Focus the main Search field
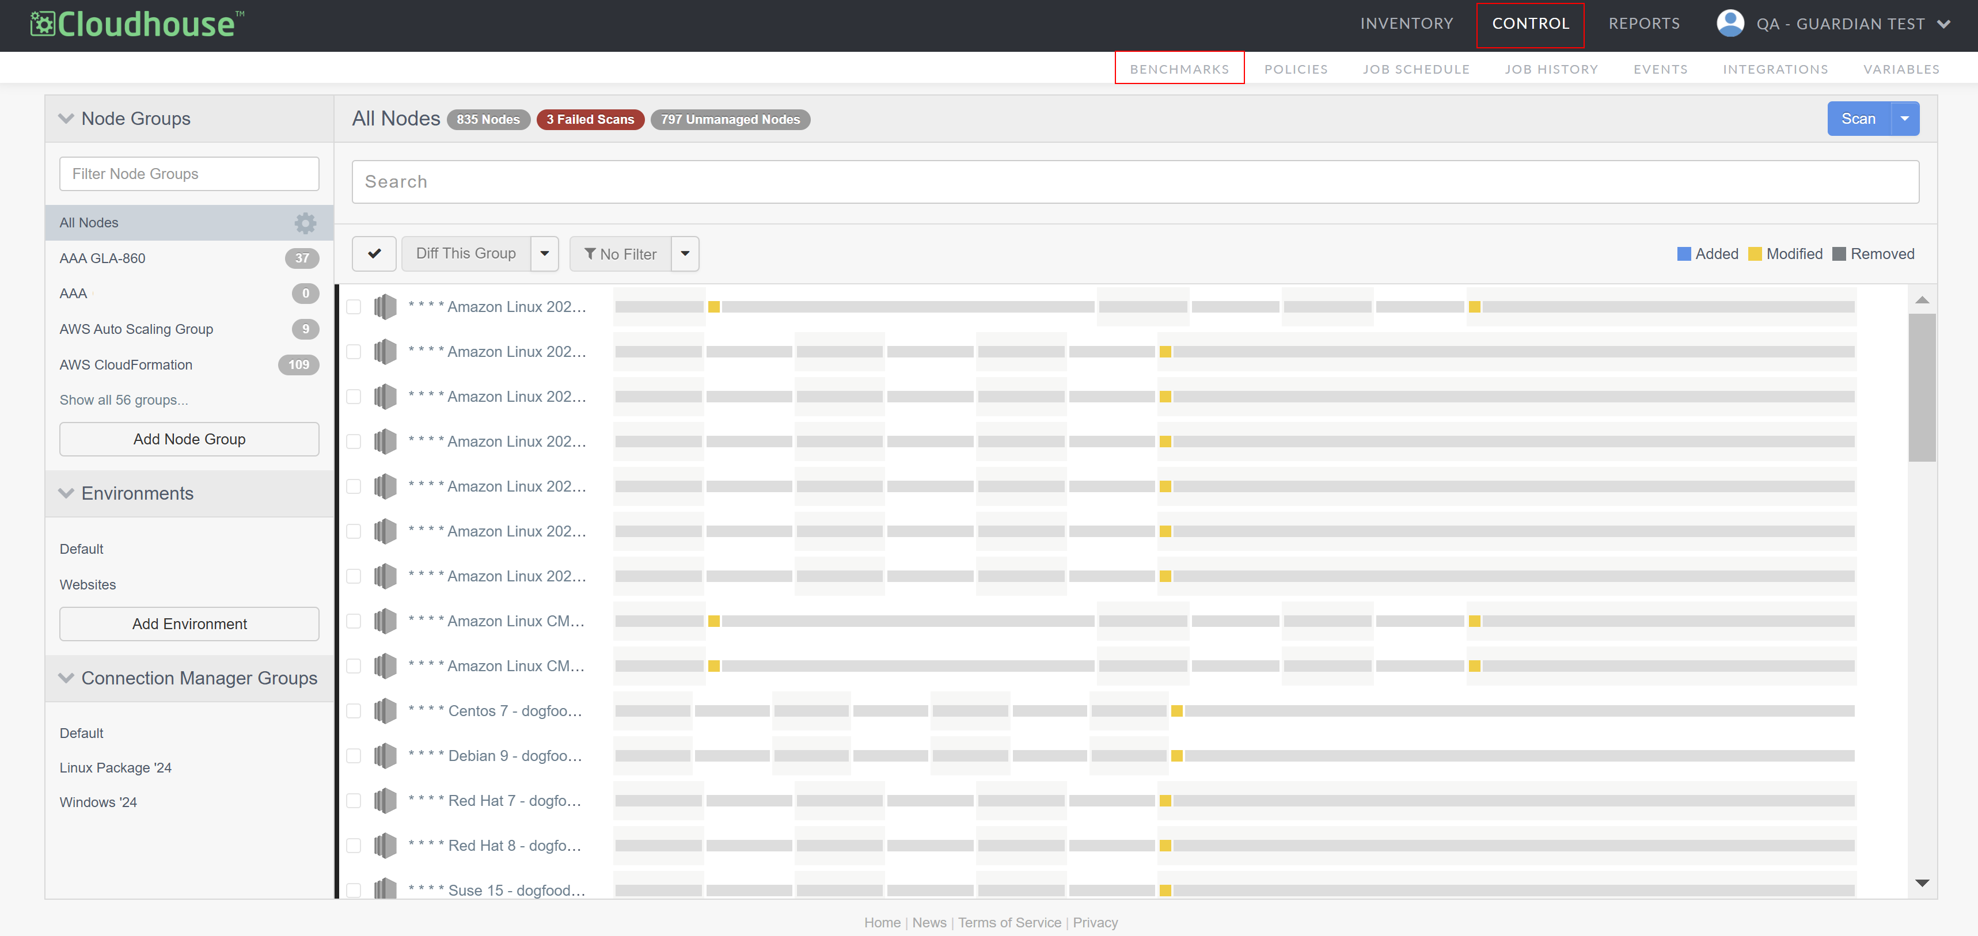This screenshot has width=1978, height=936. tap(1135, 182)
